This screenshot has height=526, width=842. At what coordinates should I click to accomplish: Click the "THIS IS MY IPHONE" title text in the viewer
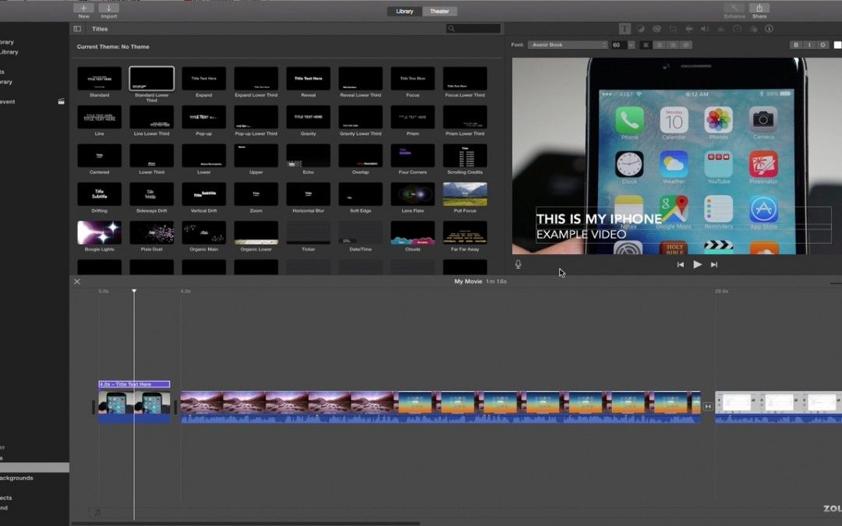coord(599,219)
